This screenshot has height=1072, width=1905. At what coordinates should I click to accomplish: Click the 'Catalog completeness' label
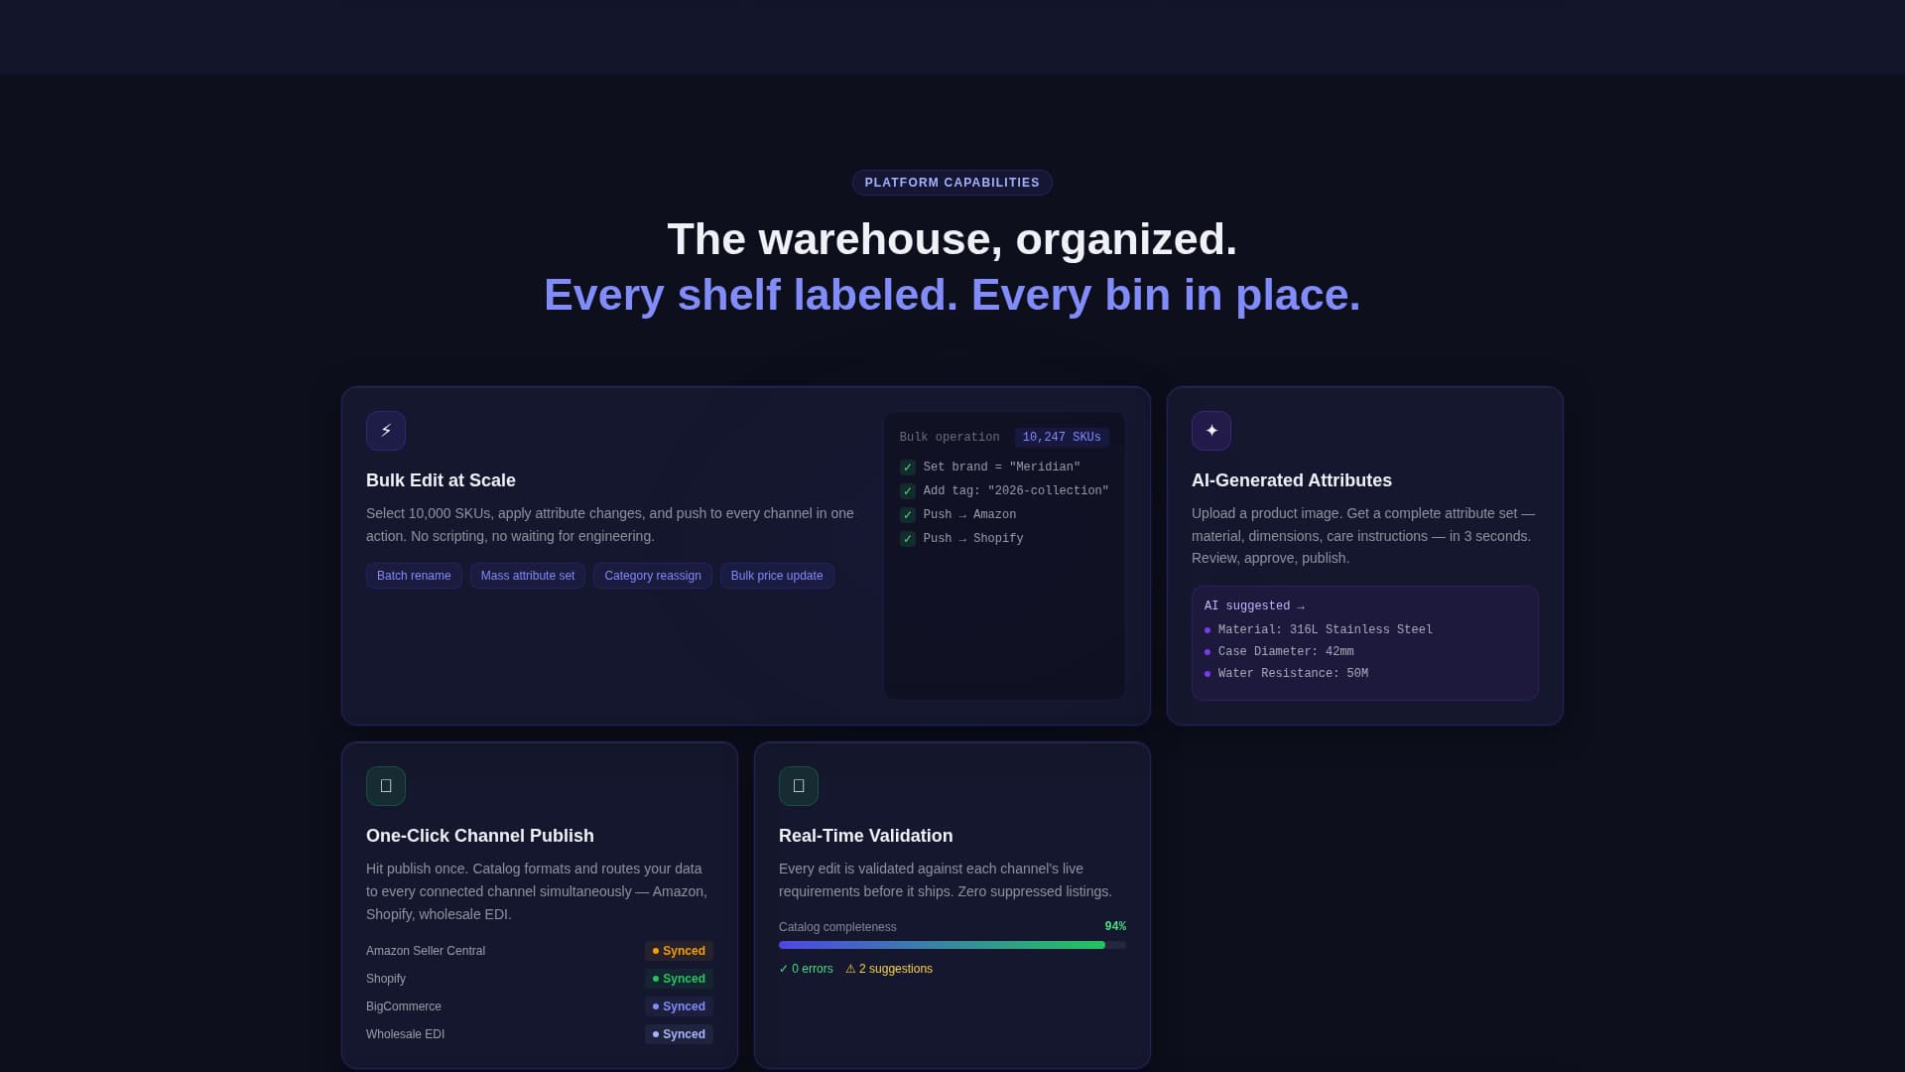(x=837, y=927)
